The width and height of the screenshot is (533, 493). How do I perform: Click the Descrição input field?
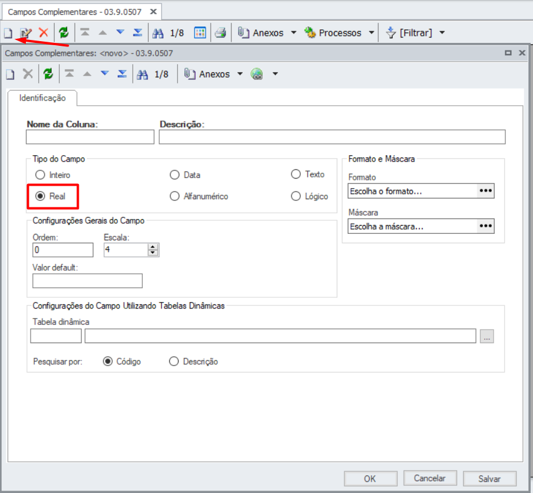click(332, 137)
